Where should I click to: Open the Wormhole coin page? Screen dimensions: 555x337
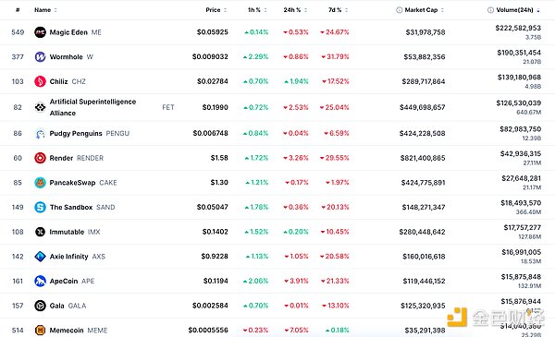(x=66, y=57)
